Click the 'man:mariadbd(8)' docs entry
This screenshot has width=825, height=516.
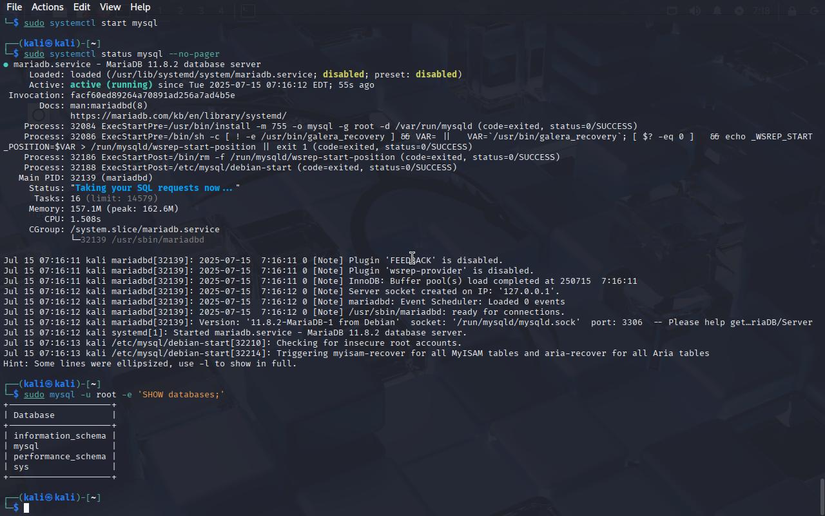click(x=109, y=106)
